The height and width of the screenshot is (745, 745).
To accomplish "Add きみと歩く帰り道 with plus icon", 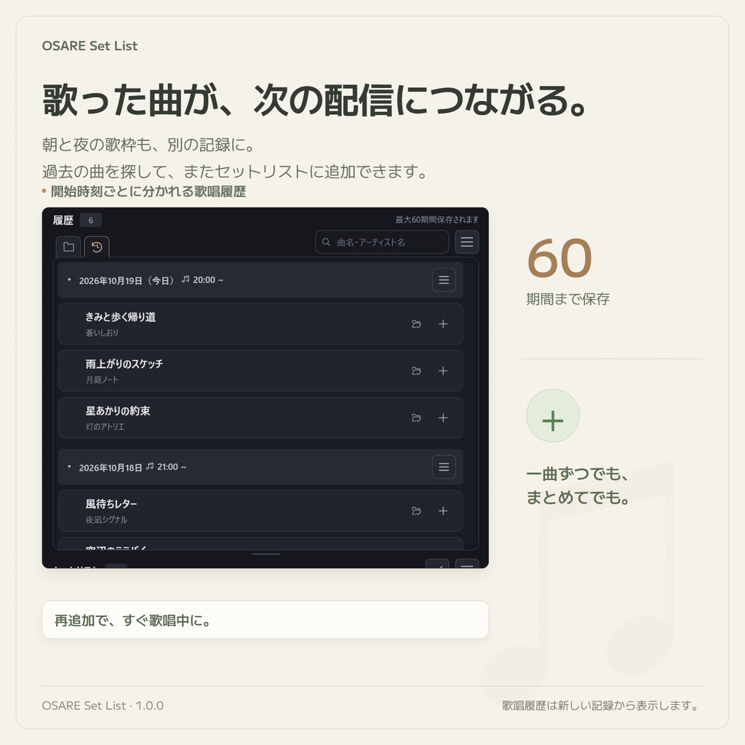I will point(443,324).
